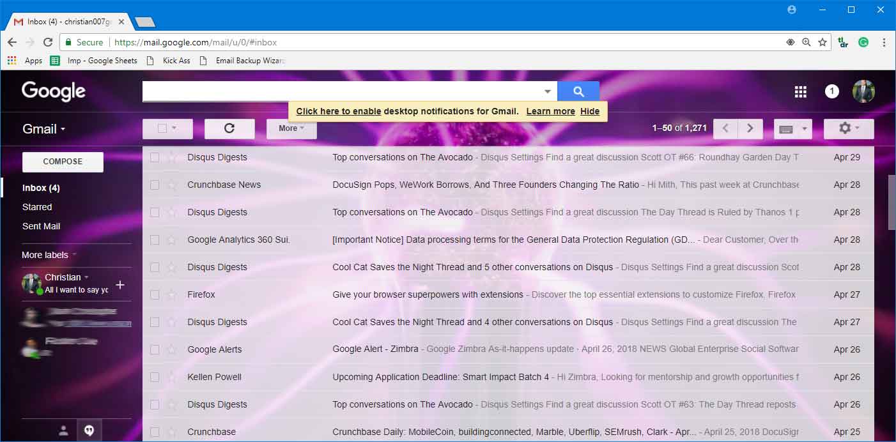Click the vertical scrollbar thumb
The height and width of the screenshot is (442, 896).
click(892, 202)
